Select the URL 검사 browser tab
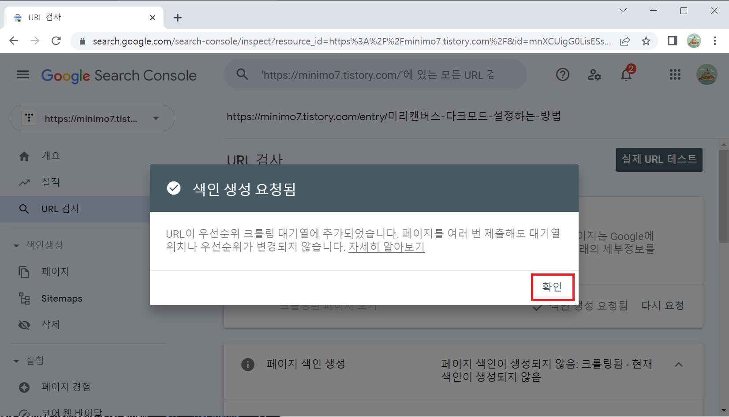This screenshot has width=729, height=417. tap(84, 18)
